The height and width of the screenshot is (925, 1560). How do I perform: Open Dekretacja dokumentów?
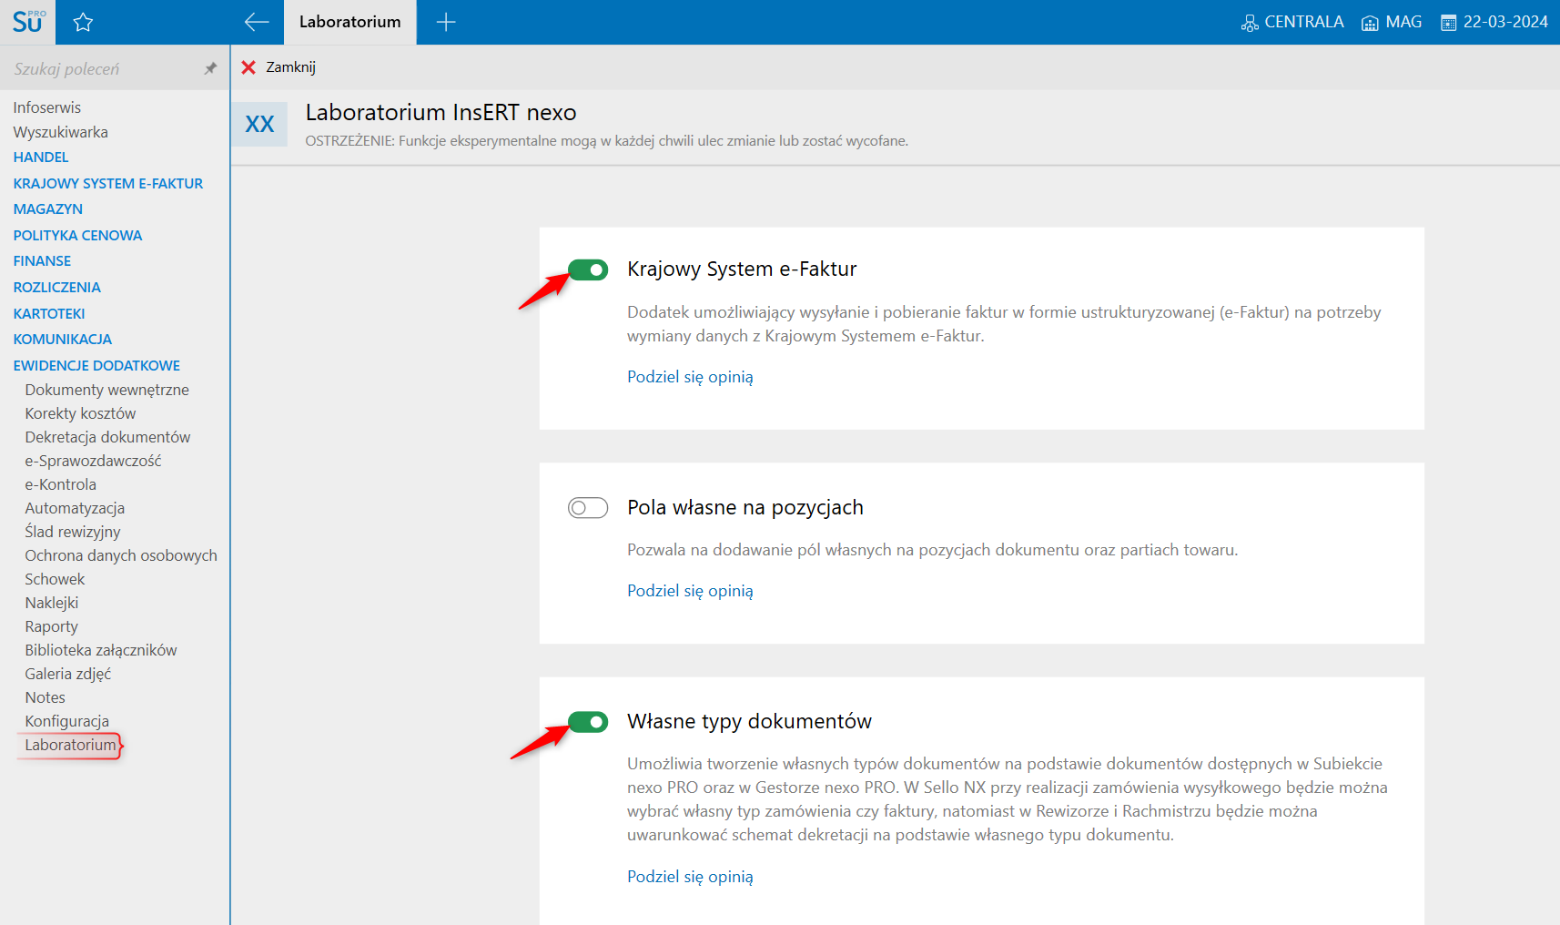pos(108,437)
